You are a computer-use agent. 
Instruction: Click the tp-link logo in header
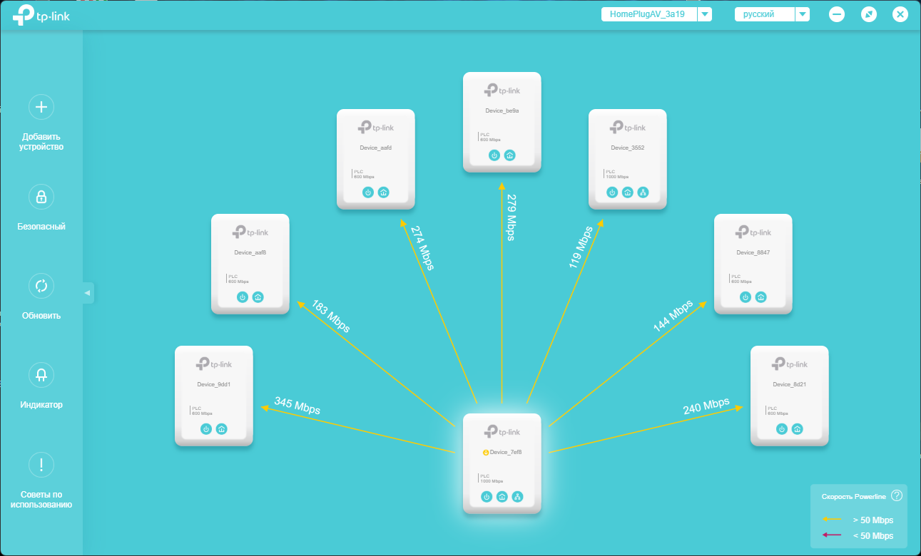click(x=41, y=15)
